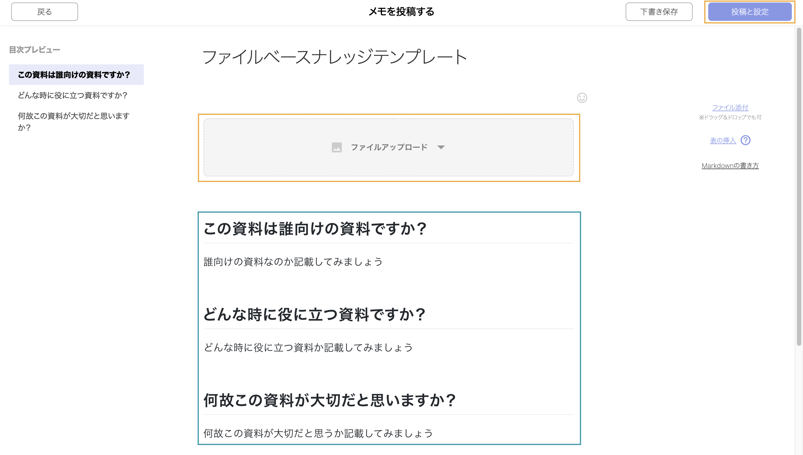Open the Markdownの書き方 guide link
Viewport: 803px width, 455px height.
coord(730,166)
